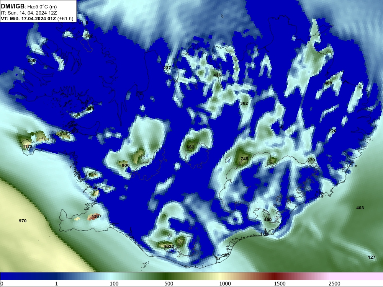Click the map value '426'
Viewport: 383px width, 287px height.
click(217, 75)
